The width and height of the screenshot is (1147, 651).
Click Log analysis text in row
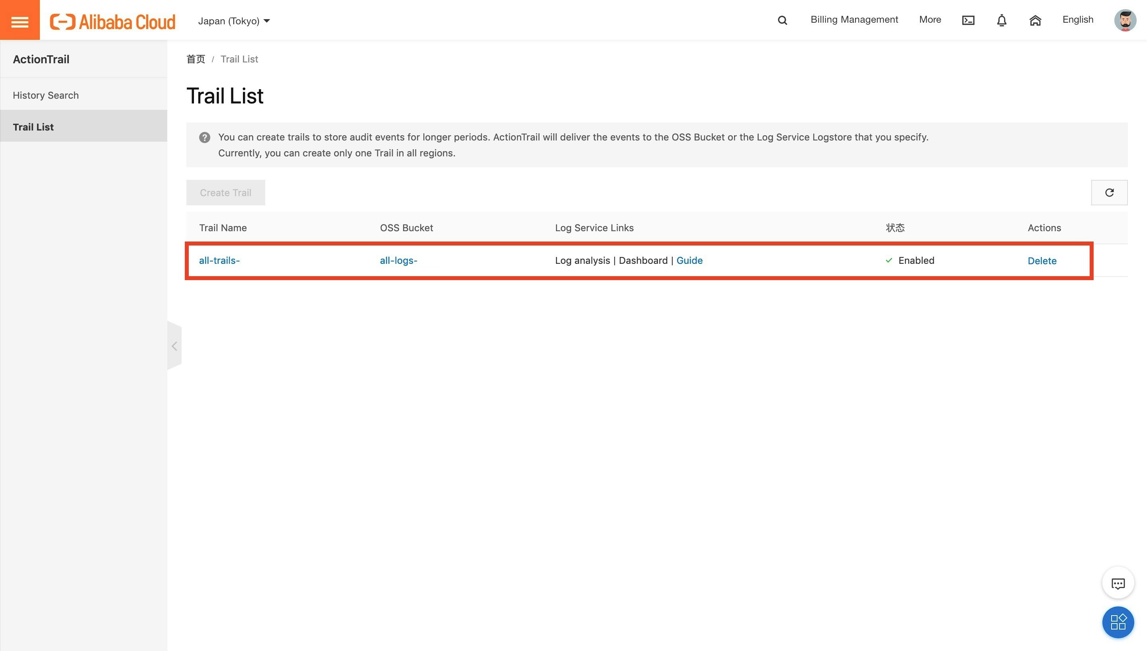pyautogui.click(x=582, y=260)
